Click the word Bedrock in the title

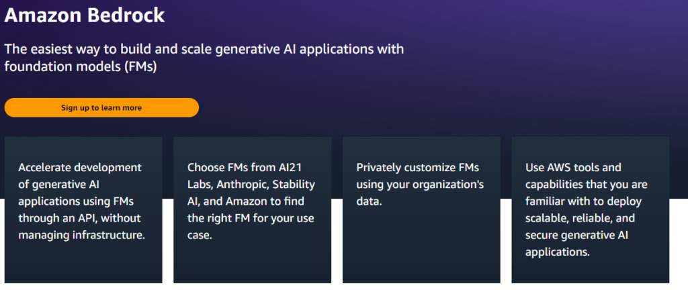point(126,16)
